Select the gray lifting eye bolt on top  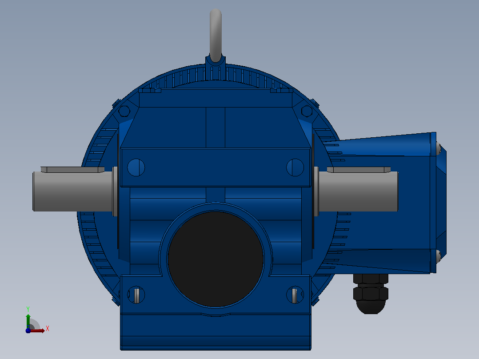[216, 36]
